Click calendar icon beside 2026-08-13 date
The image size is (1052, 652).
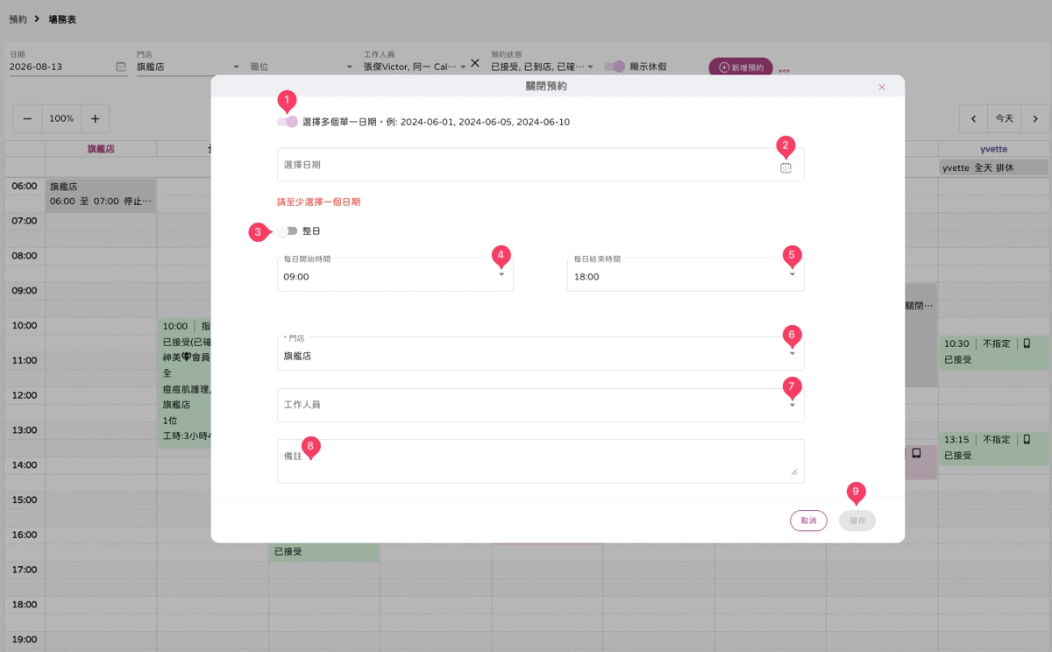pyautogui.click(x=121, y=67)
